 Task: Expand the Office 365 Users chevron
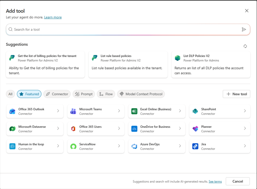click(119, 128)
